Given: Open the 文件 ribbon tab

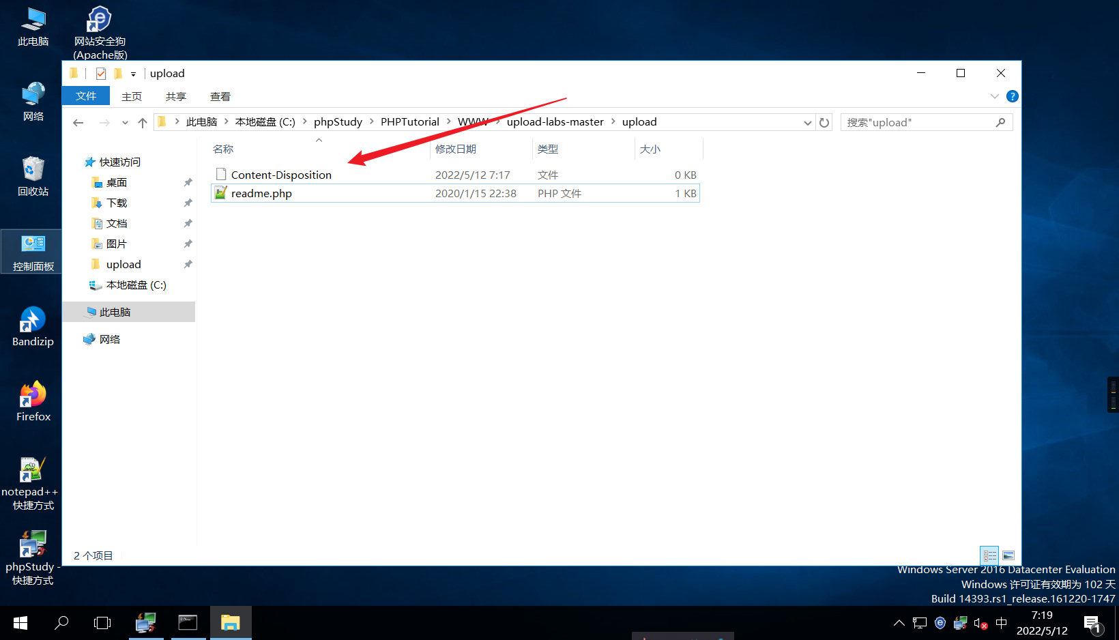Looking at the screenshot, I should tap(86, 96).
